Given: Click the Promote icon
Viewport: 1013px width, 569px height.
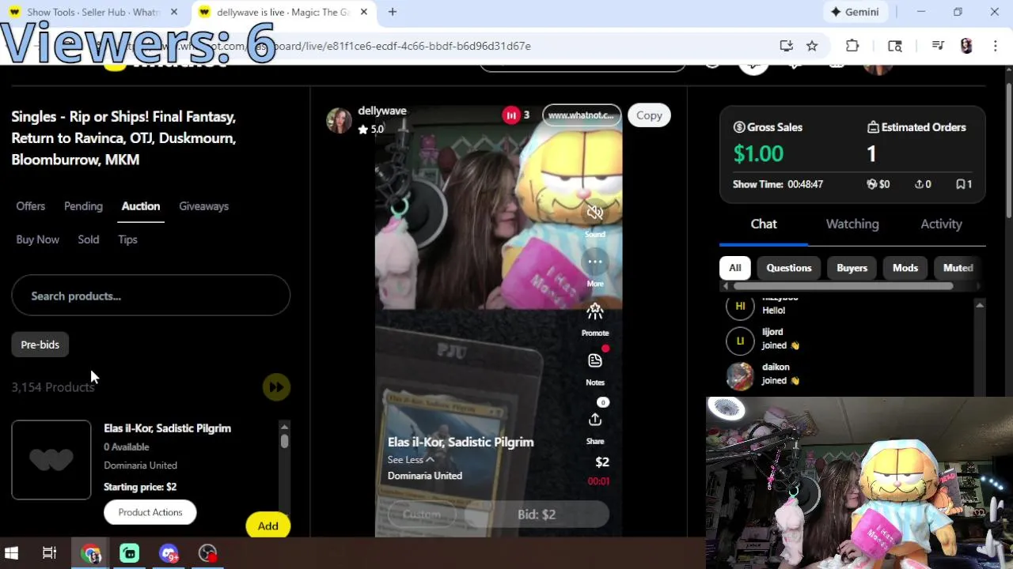Looking at the screenshot, I should click(595, 311).
